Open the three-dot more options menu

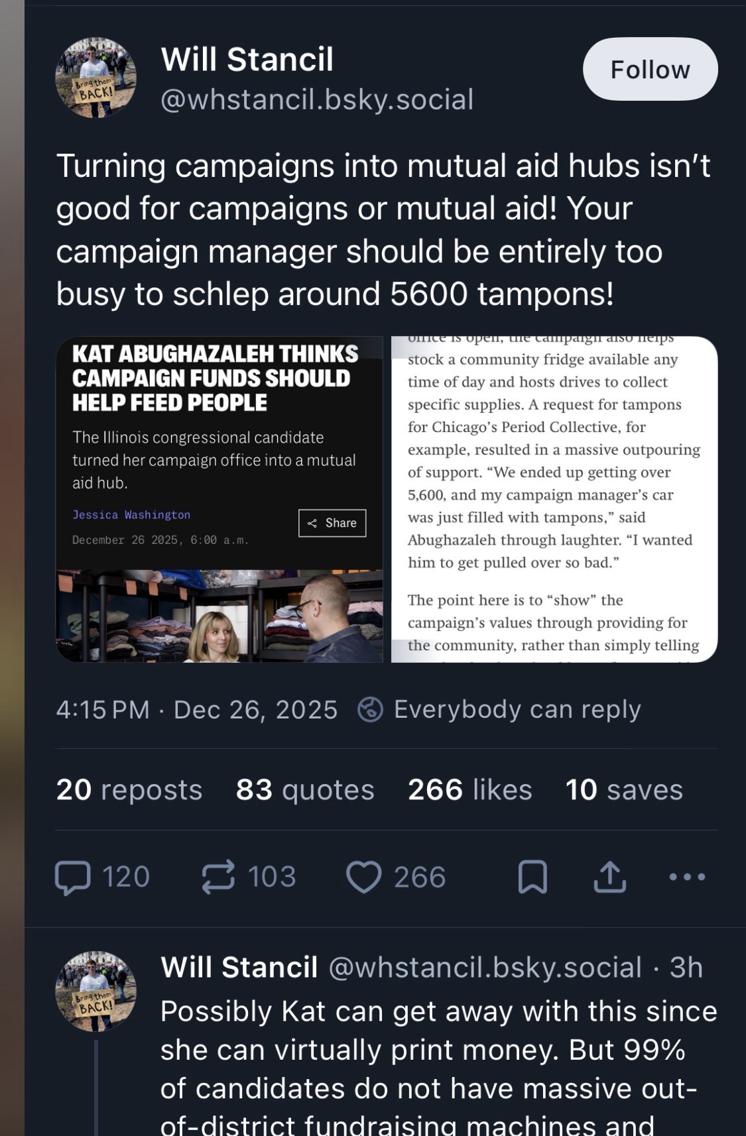coord(687,877)
